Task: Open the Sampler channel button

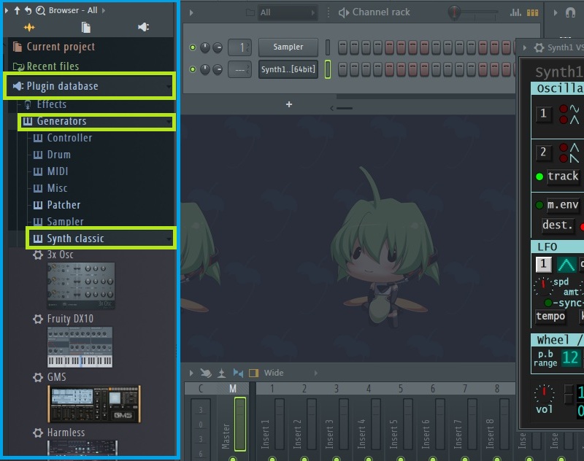Action: [288, 47]
